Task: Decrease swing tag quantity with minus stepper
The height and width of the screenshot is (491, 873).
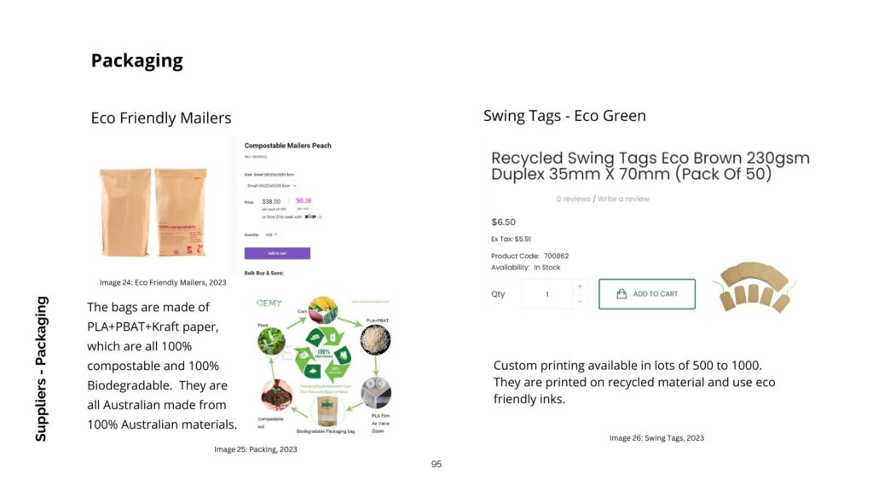Action: 580,301
